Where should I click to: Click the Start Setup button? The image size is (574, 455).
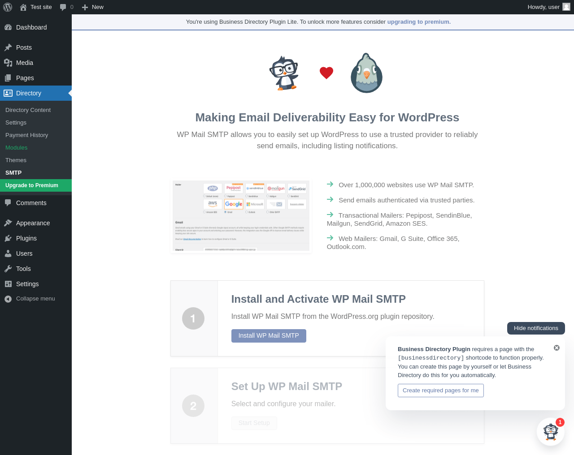254,423
